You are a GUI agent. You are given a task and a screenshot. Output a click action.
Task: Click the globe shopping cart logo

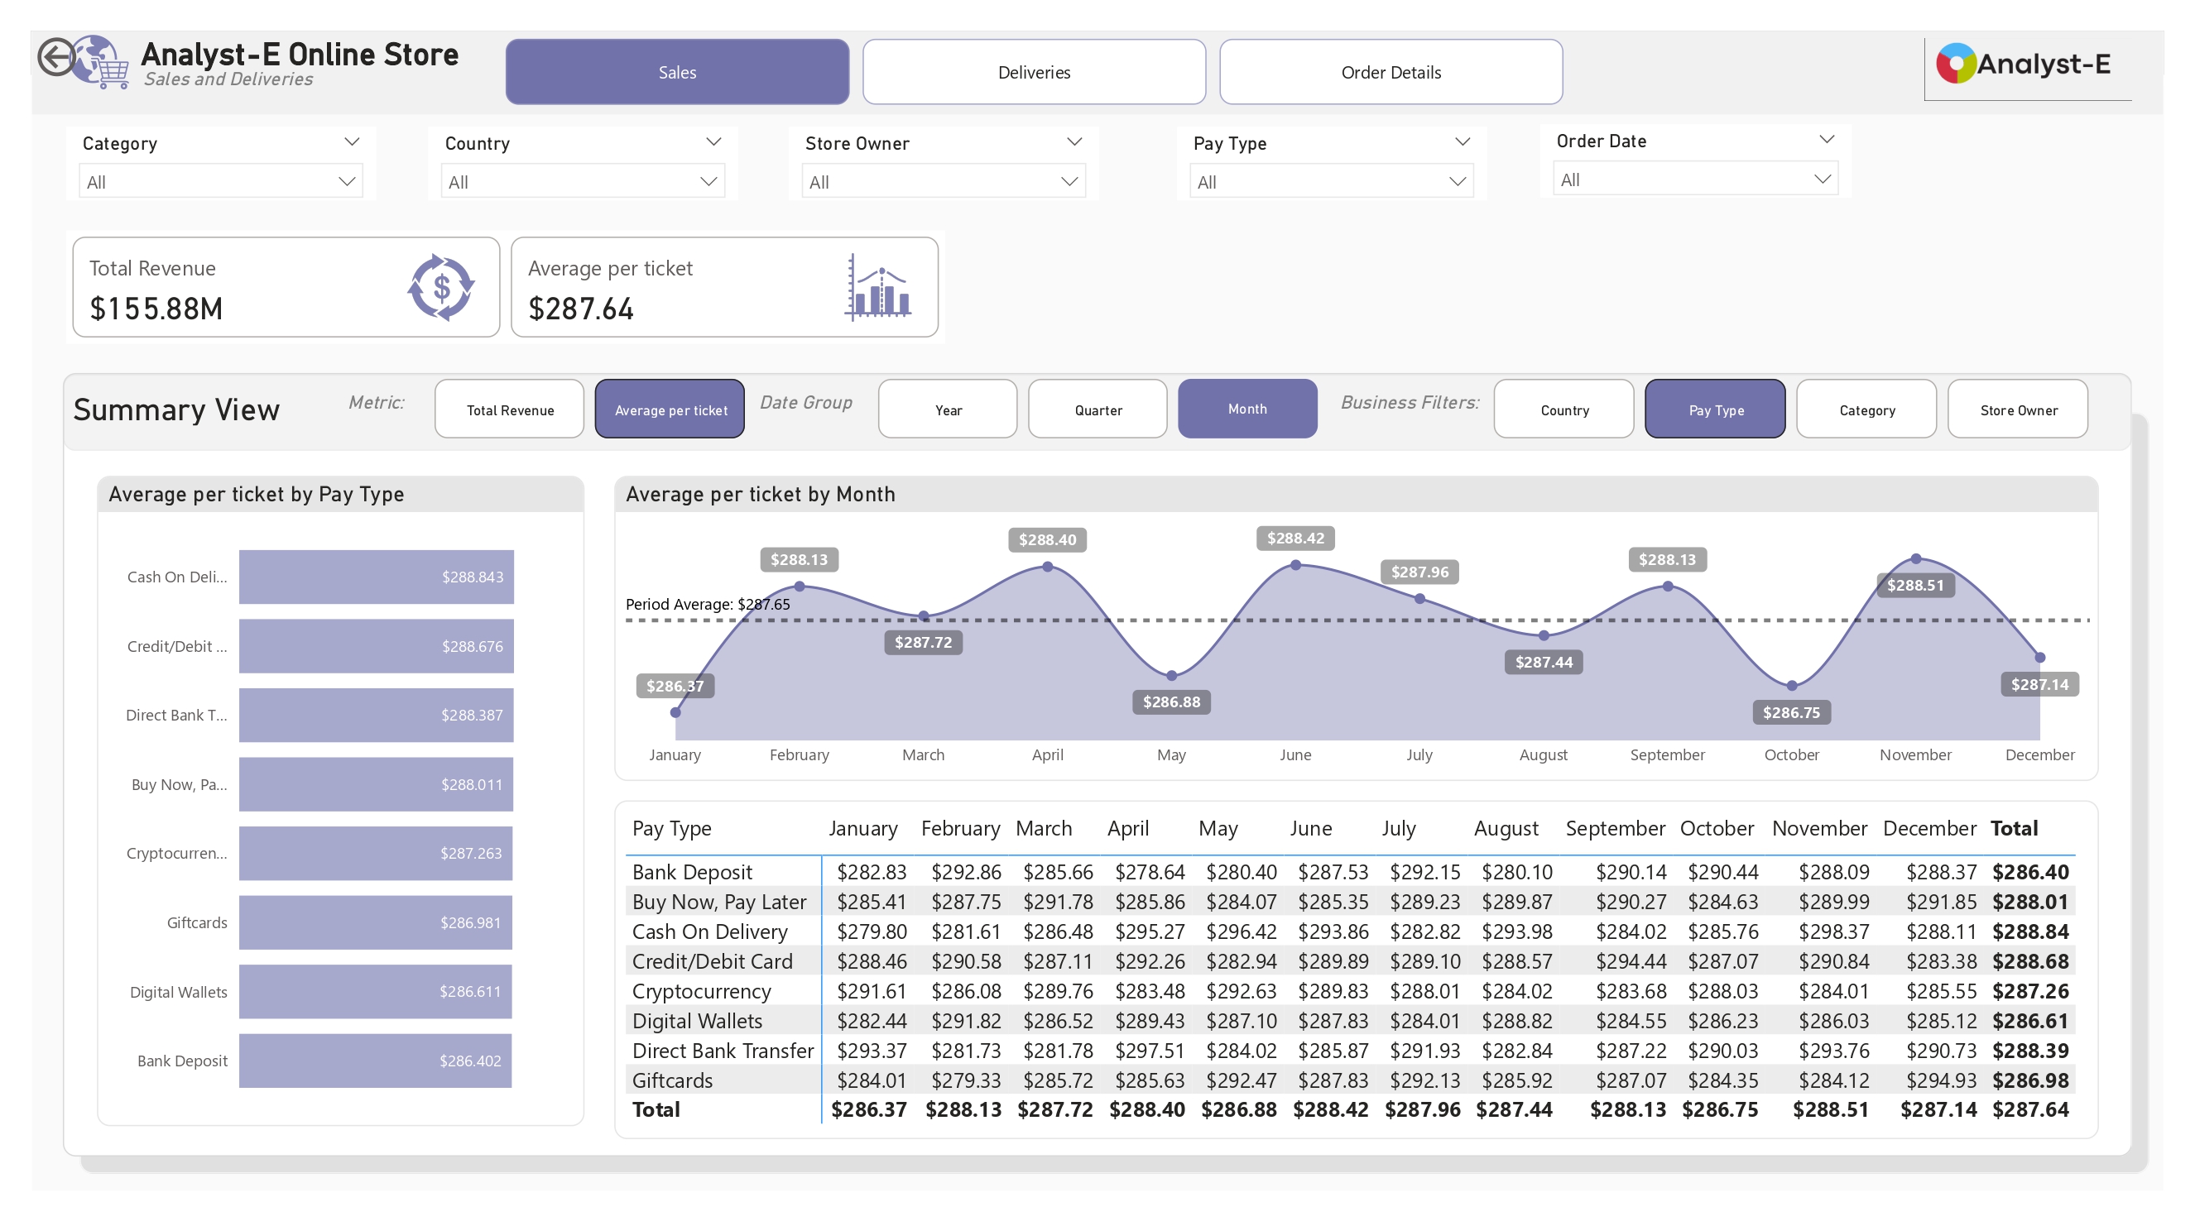[x=102, y=63]
